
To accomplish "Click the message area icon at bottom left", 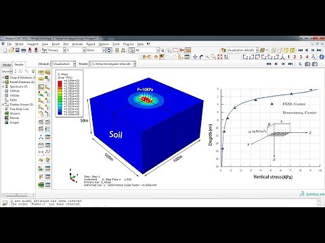I will pyautogui.click(x=5, y=202).
